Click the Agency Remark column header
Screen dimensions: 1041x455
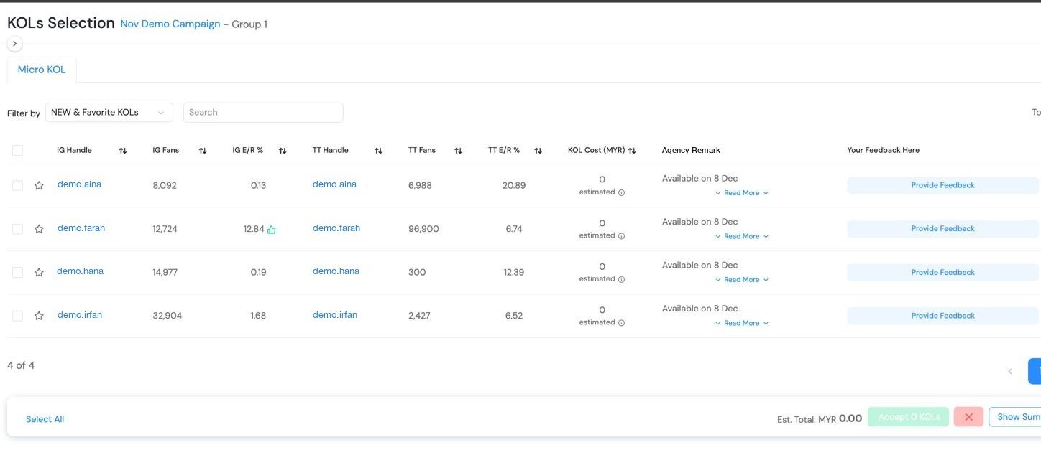pyautogui.click(x=691, y=151)
